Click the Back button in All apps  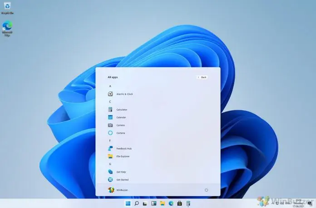click(202, 77)
